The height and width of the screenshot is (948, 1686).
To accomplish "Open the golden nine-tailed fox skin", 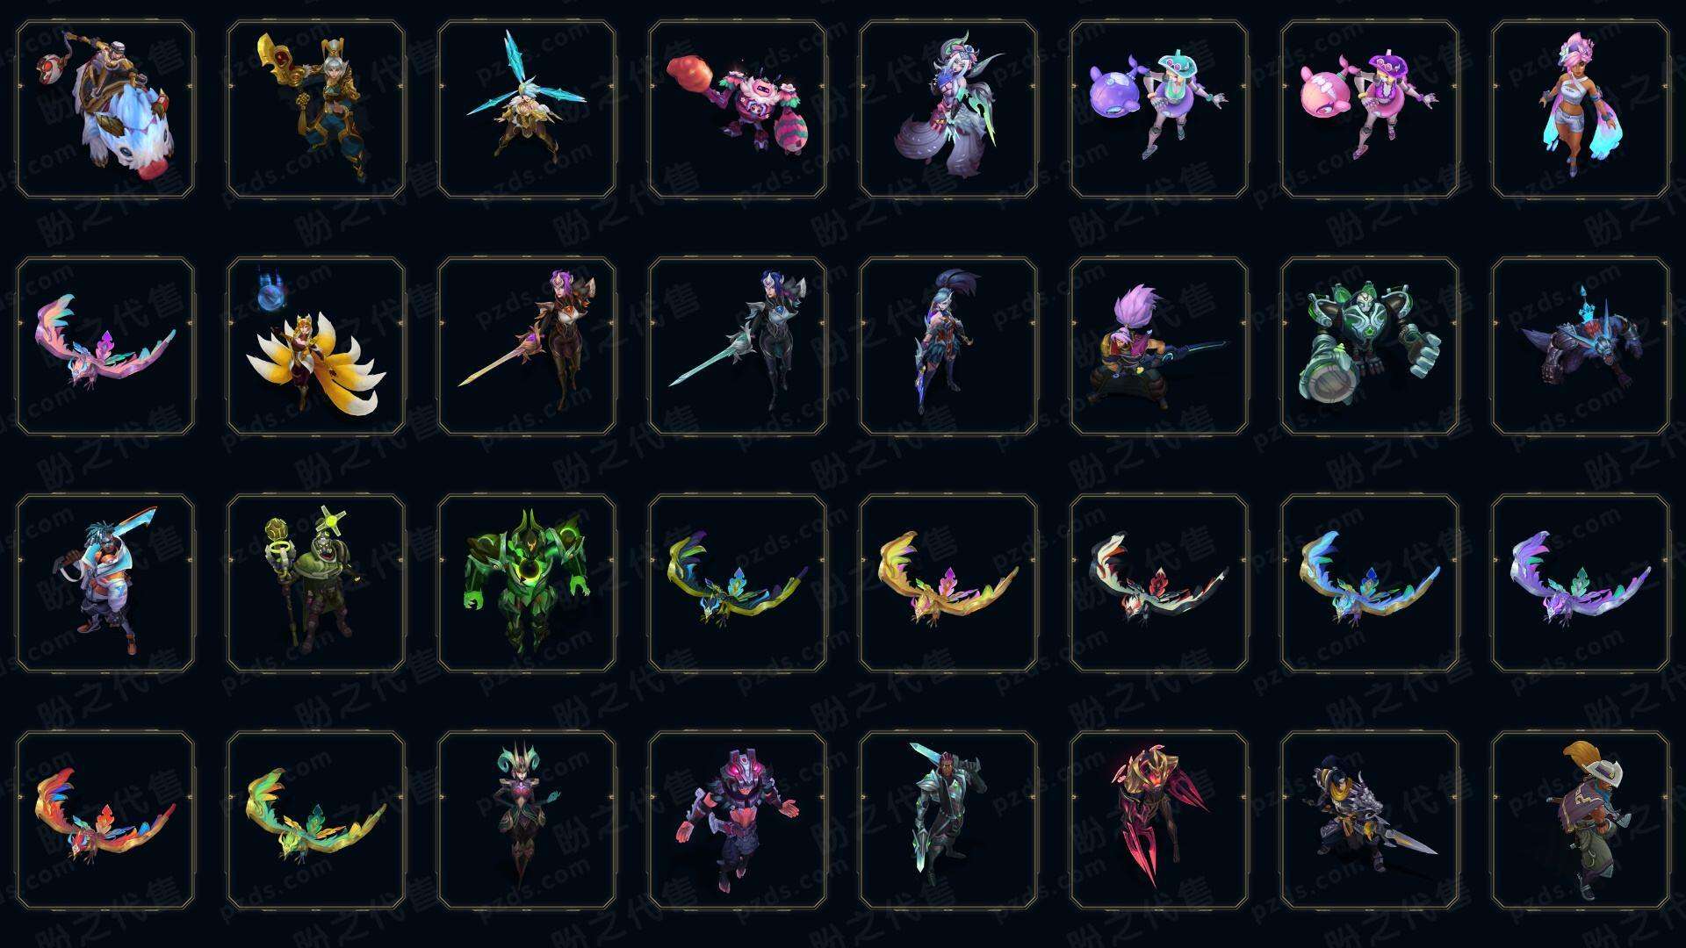I will 316,346.
